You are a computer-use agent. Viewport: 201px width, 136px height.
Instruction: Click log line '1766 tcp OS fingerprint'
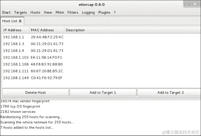(20, 106)
